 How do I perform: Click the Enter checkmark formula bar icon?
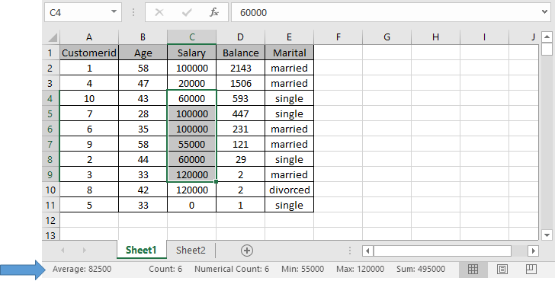[x=187, y=12]
